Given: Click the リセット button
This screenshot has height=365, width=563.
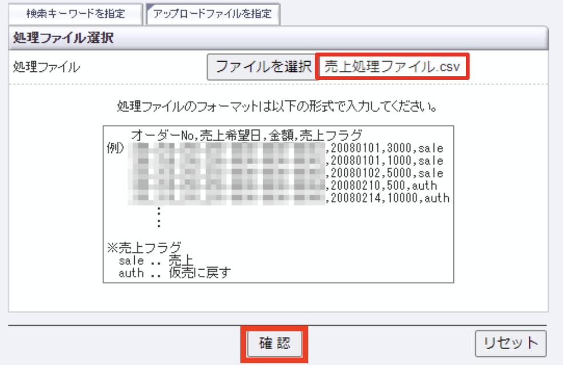Looking at the screenshot, I should 510,343.
